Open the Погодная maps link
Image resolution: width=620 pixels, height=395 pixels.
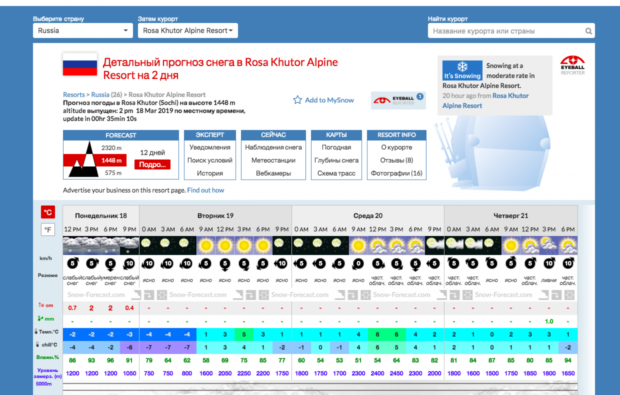[336, 147]
